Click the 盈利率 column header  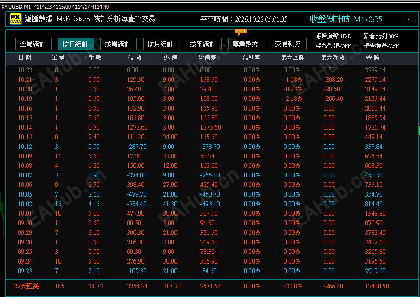pos(251,57)
